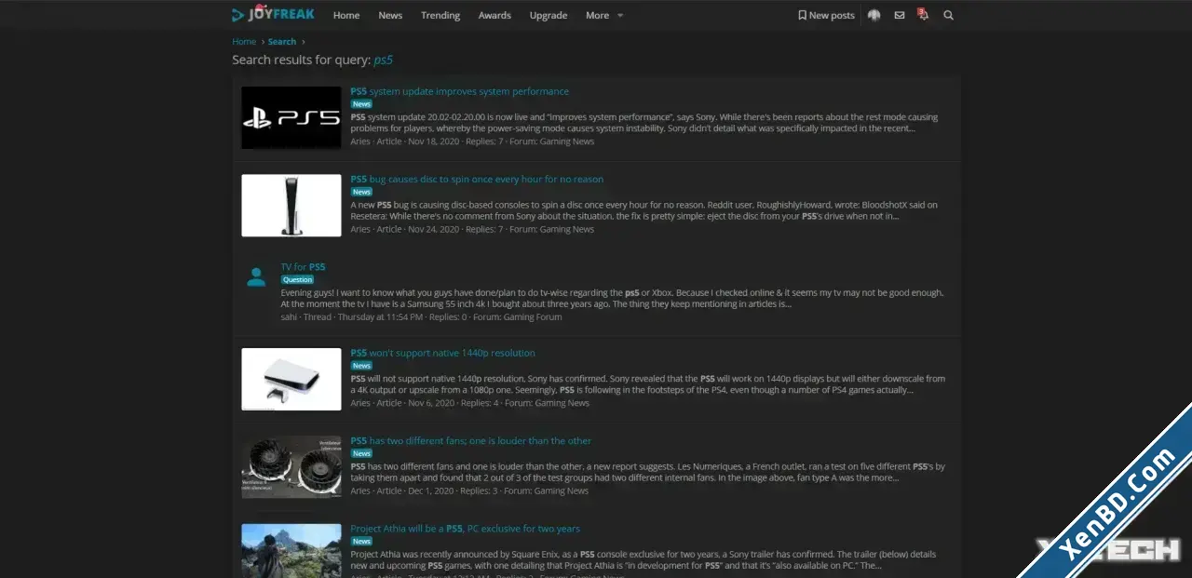
Task: Open "PS5 bug causes disc to spin" result
Action: pos(477,179)
